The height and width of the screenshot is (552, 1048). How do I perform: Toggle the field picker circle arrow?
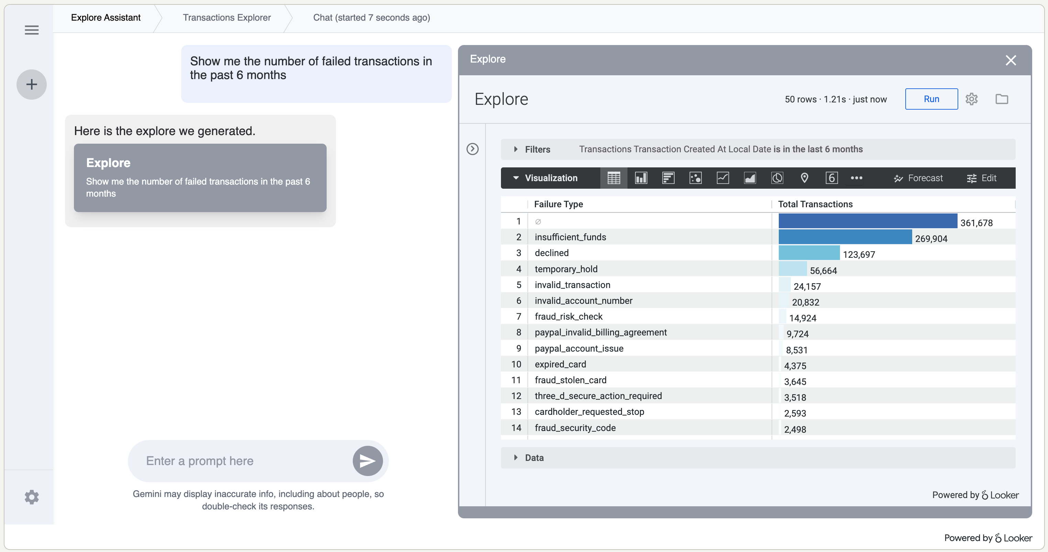[472, 149]
